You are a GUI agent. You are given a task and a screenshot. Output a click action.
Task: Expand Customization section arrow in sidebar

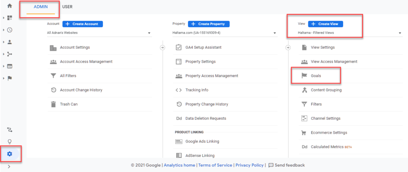pos(4,18)
